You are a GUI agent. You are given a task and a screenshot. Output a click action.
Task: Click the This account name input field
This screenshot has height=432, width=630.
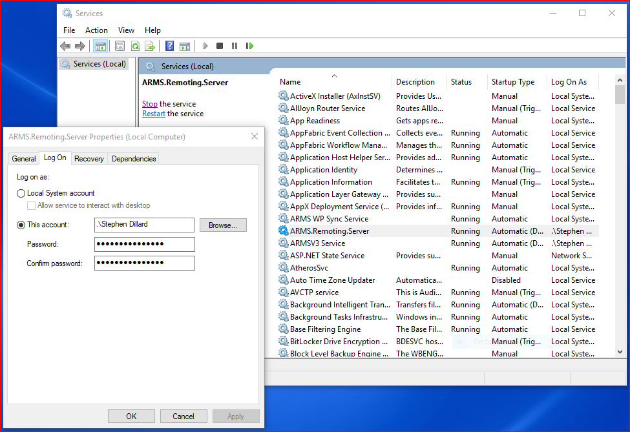tap(144, 225)
